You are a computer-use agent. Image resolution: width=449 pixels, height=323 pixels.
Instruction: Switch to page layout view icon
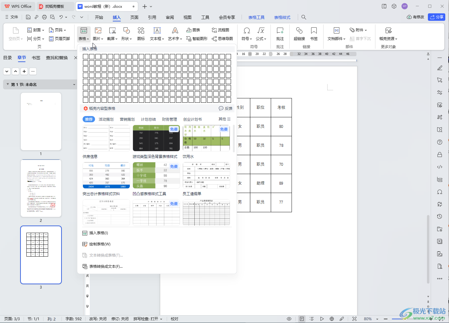tap(302, 319)
